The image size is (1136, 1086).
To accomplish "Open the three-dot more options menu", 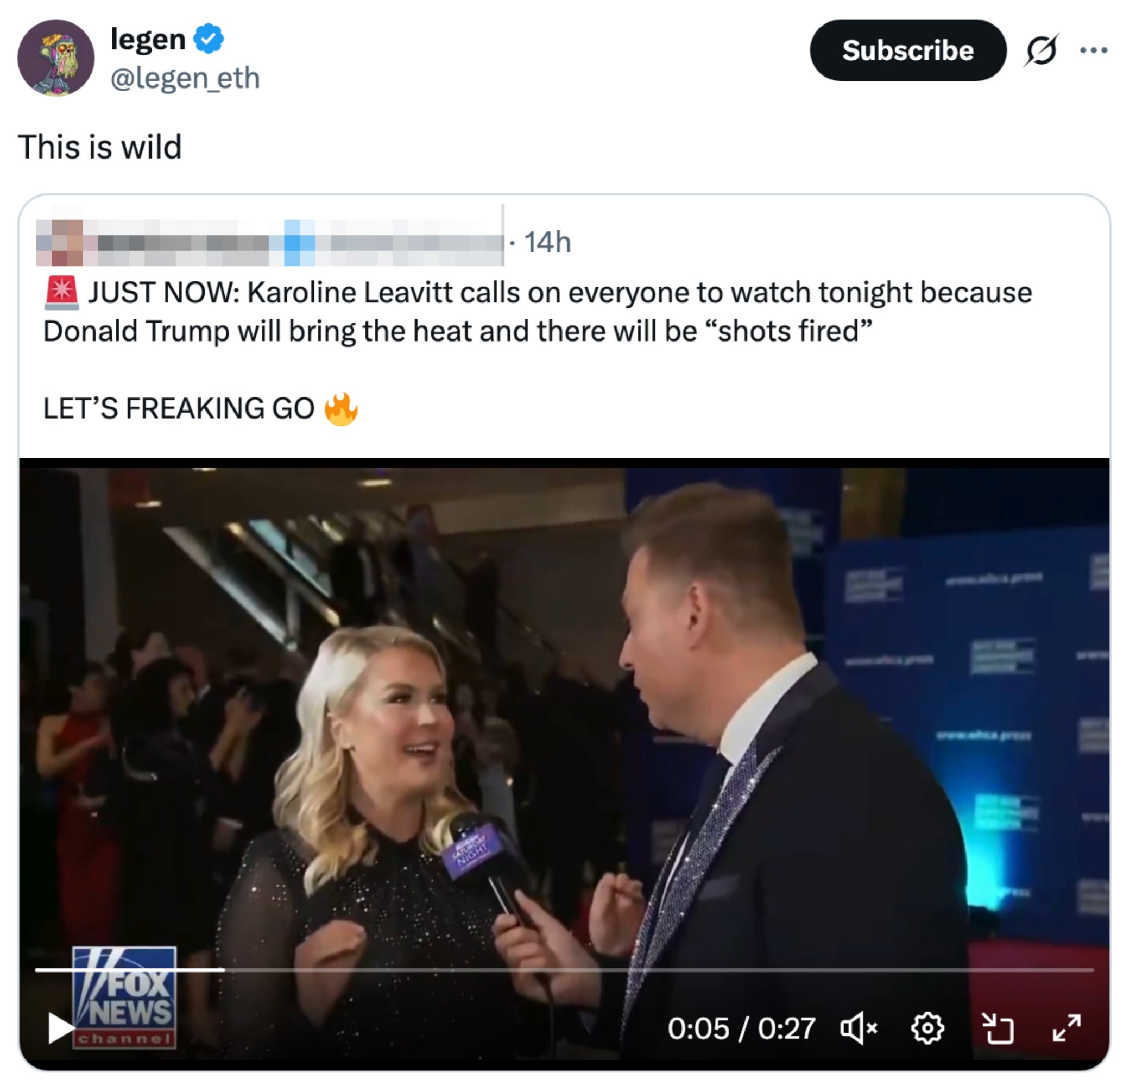I will pos(1093,50).
